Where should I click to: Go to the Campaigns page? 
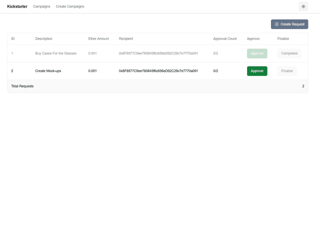tap(41, 6)
